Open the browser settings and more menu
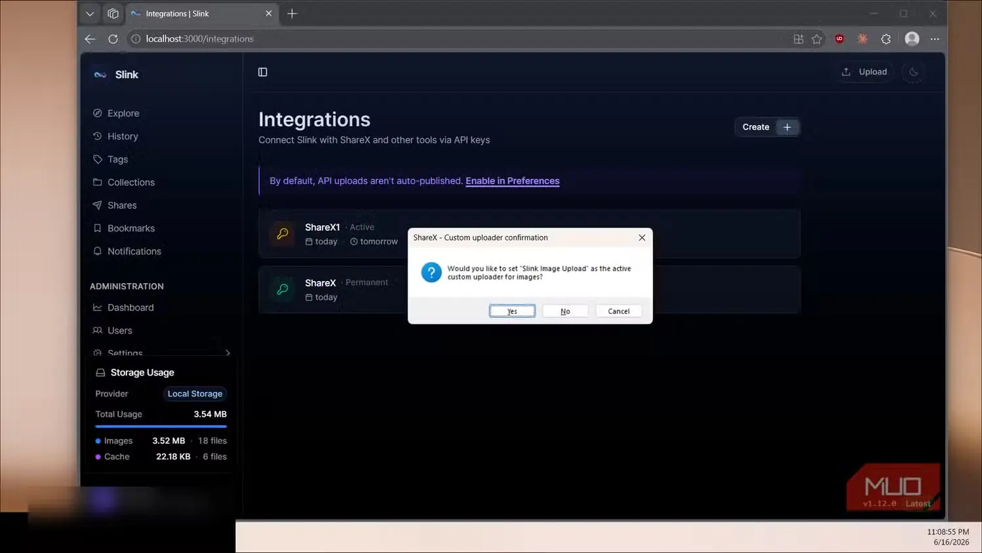 935,39
